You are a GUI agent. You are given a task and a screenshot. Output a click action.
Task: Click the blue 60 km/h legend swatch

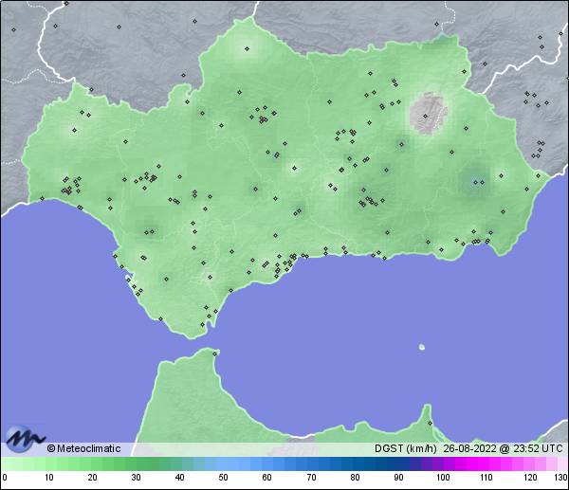[266, 463]
